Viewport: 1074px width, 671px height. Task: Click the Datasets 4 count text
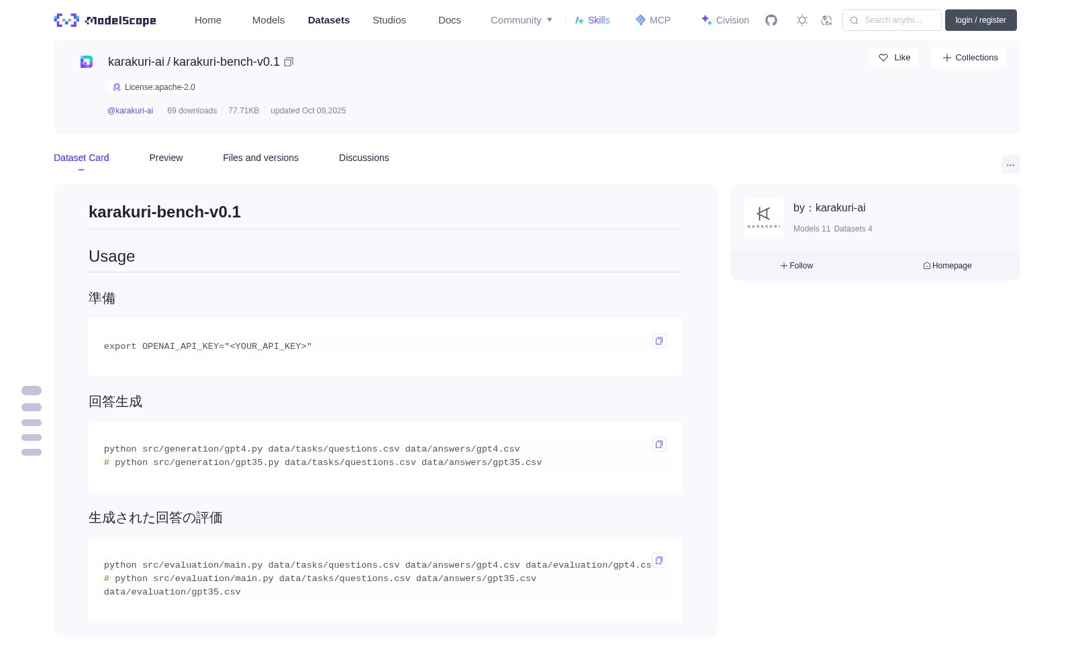(x=853, y=229)
